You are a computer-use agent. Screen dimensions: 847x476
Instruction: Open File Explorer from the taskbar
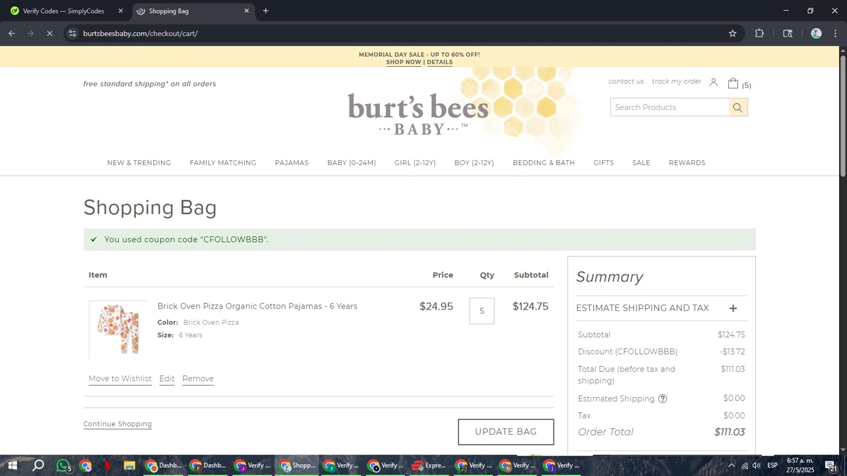tap(129, 466)
